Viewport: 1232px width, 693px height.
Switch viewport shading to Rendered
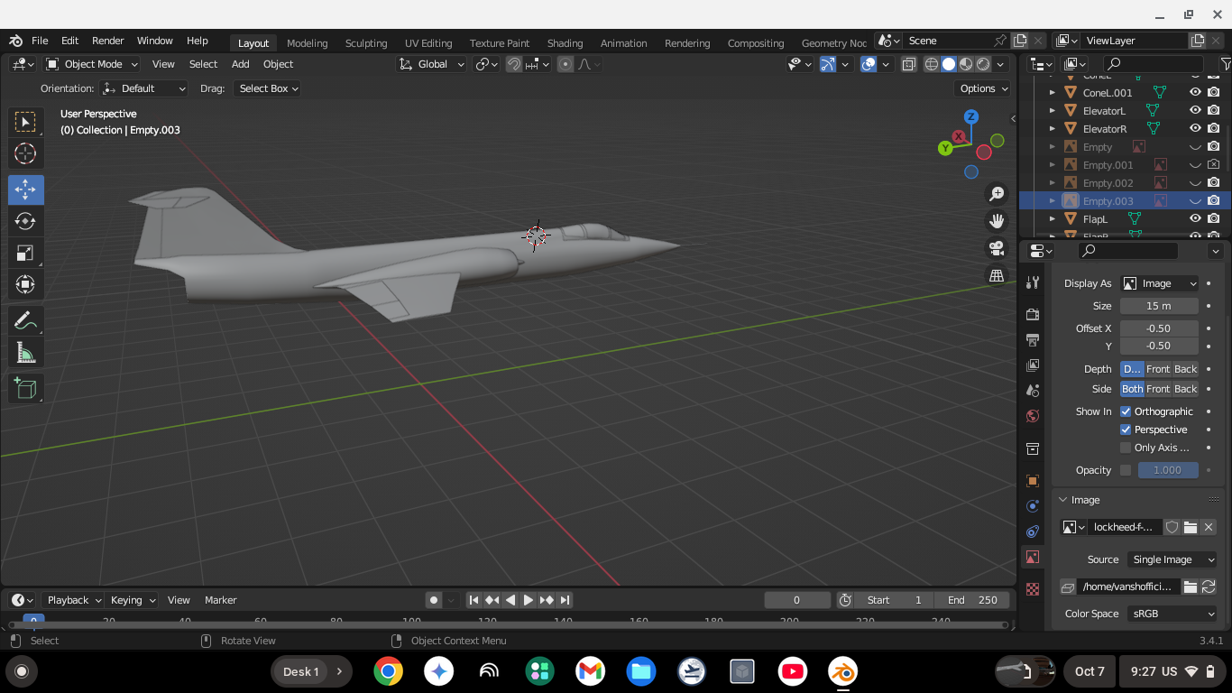(983, 64)
